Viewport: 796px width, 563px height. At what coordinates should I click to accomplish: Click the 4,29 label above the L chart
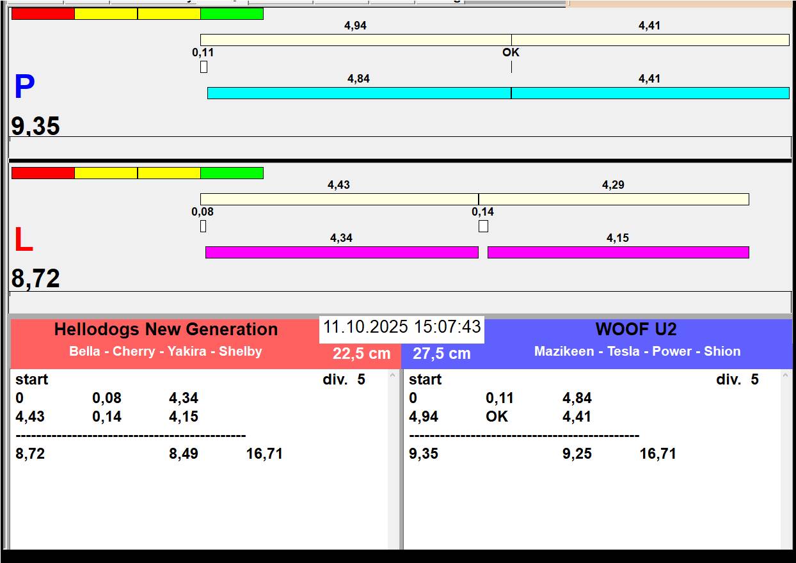pos(613,185)
